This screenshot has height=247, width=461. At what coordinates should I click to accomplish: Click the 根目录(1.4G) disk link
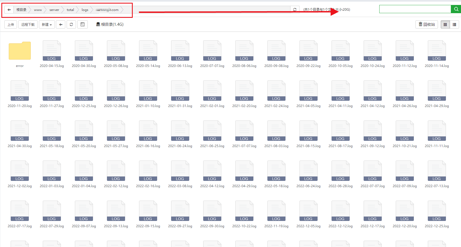pos(110,24)
